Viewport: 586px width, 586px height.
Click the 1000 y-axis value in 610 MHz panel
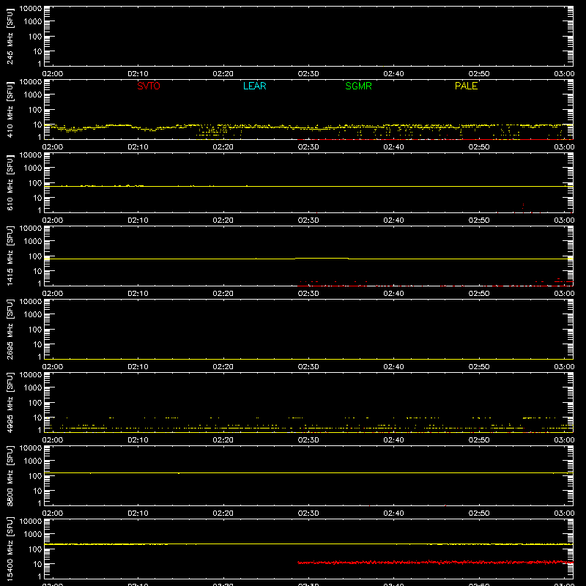pyautogui.click(x=33, y=168)
